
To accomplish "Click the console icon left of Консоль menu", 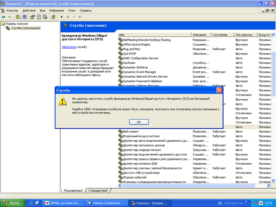I will (3, 11).
